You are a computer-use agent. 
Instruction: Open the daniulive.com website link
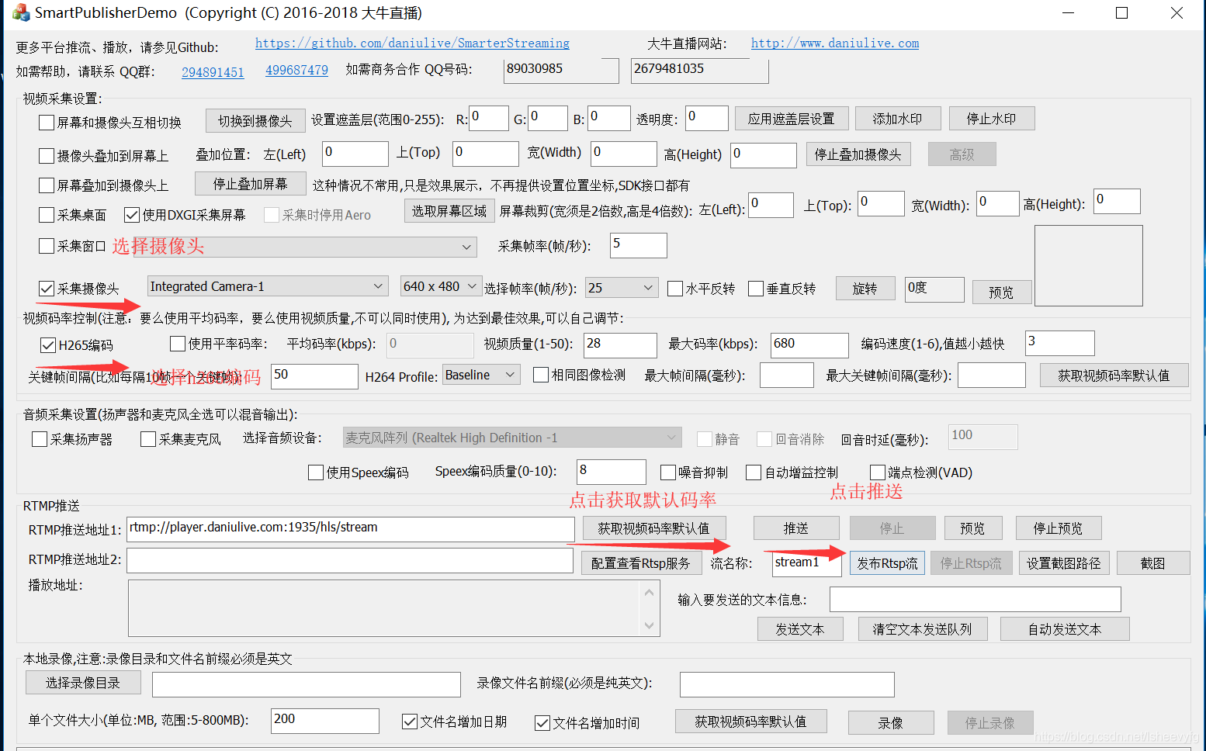(835, 43)
